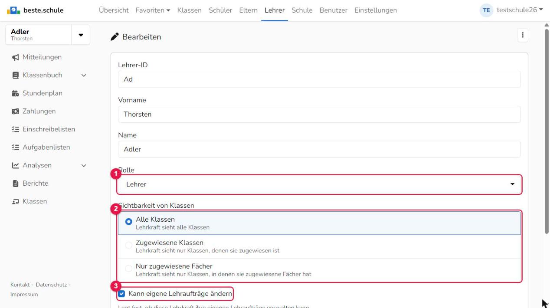Open the Kontakt link
This screenshot has width=550, height=308.
point(20,285)
